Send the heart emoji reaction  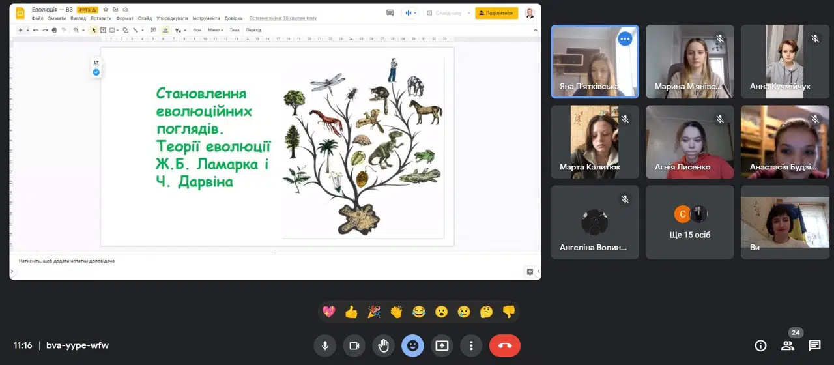coord(329,312)
